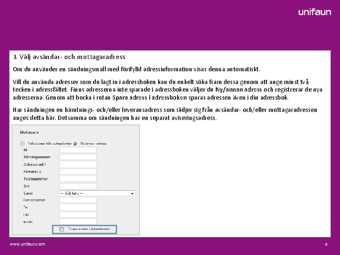Check 'Spara adress i Adressboken' checkbox
Screen dimensions: 340x255
click(61, 229)
